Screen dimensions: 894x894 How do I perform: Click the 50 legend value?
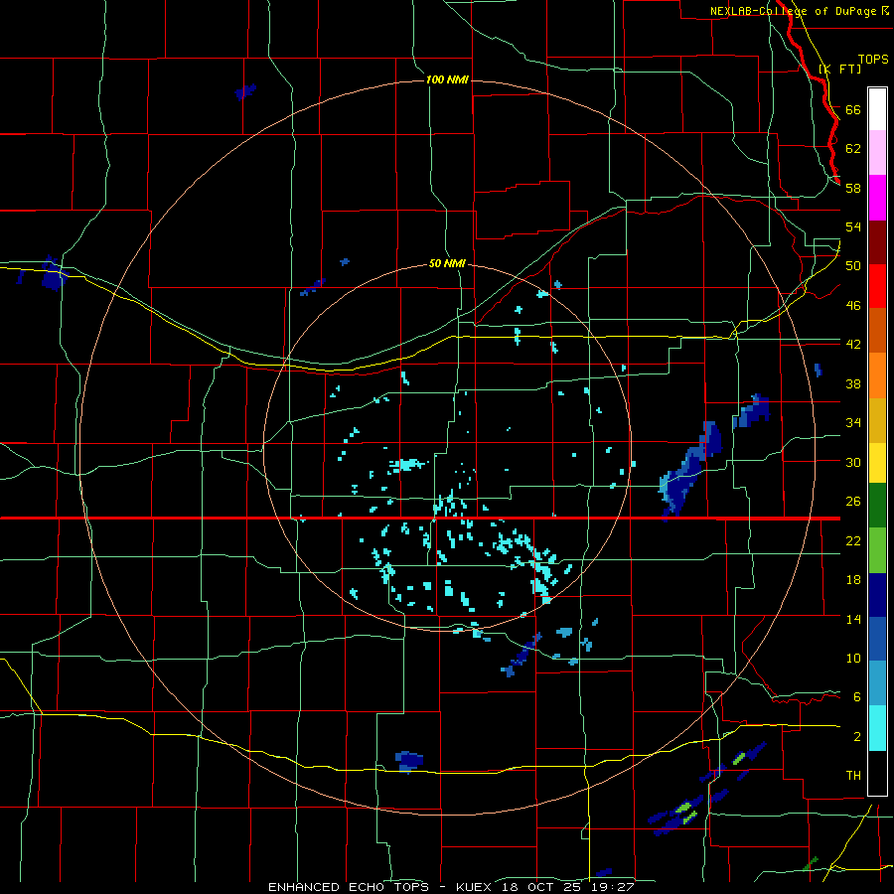pyautogui.click(x=853, y=265)
